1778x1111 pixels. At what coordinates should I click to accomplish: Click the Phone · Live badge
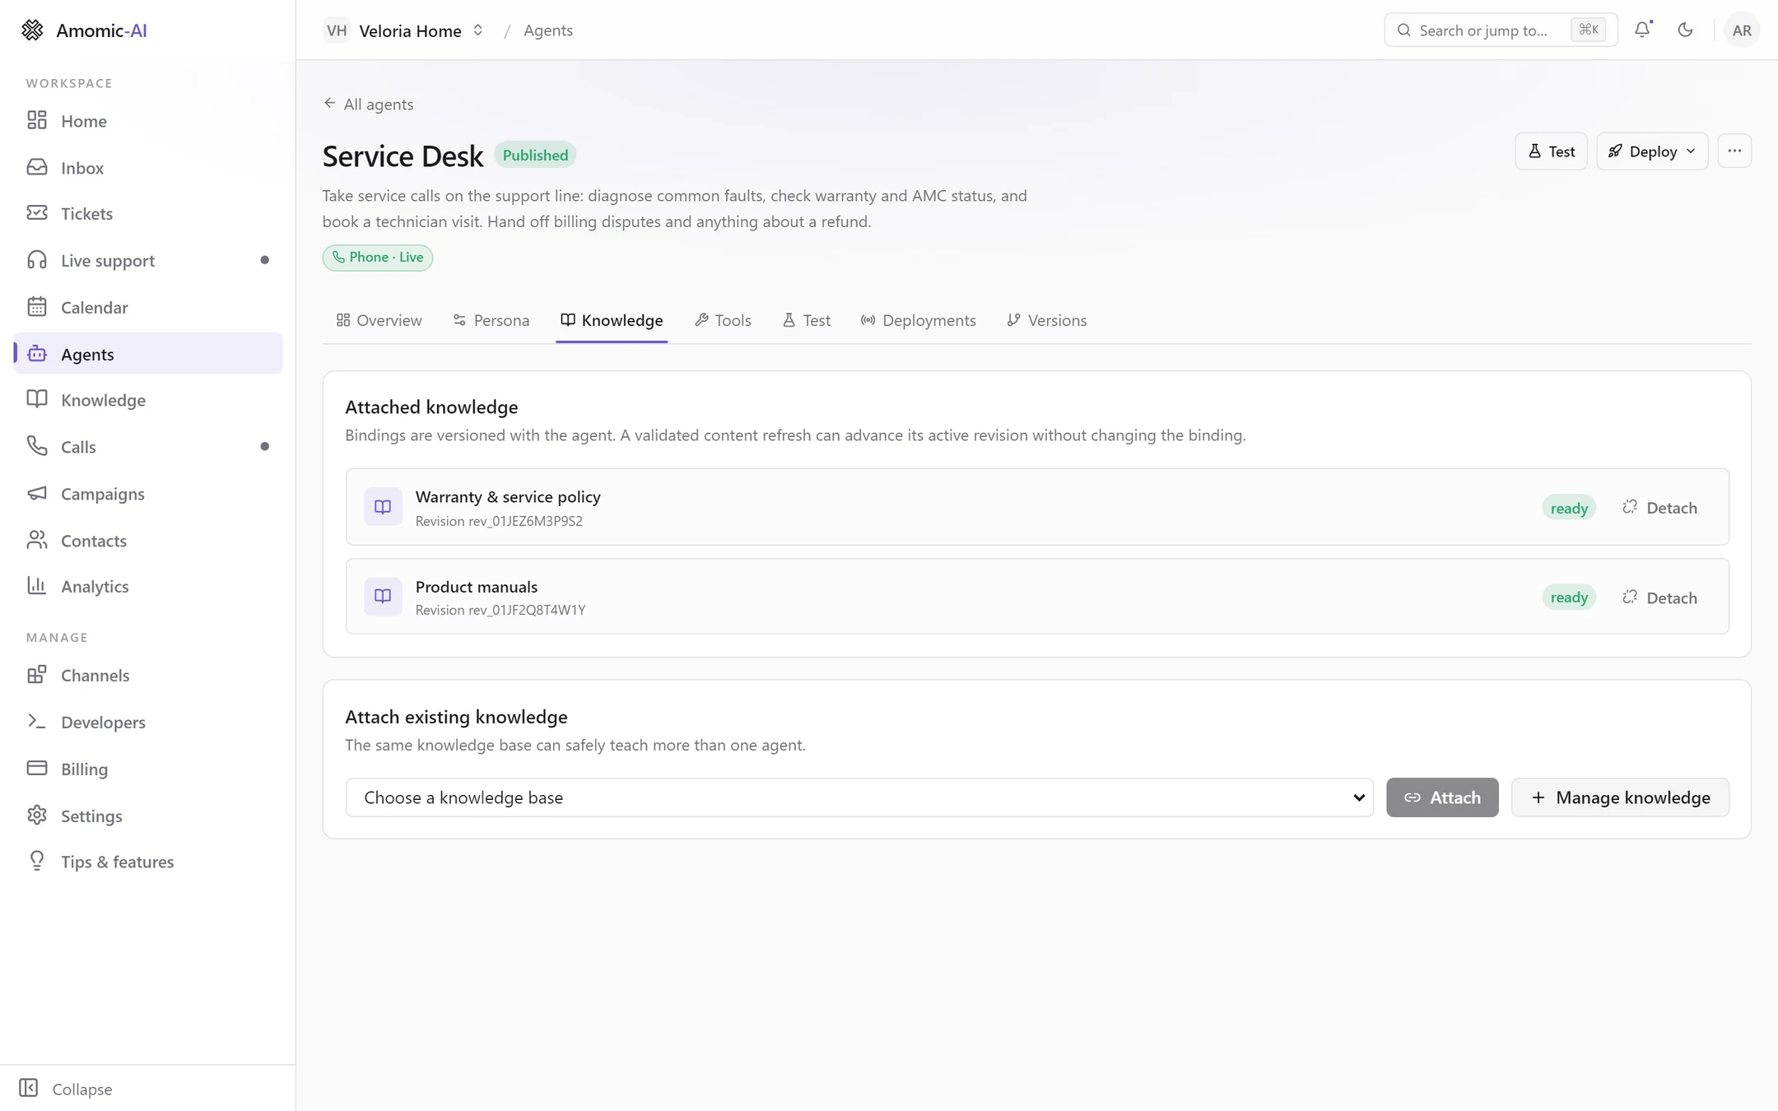pyautogui.click(x=378, y=258)
